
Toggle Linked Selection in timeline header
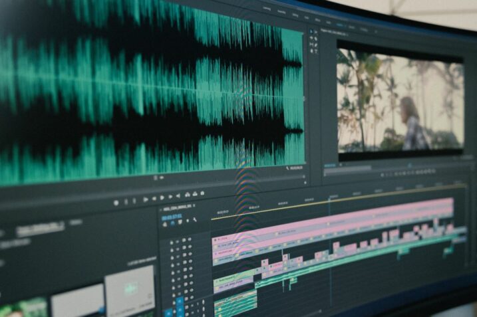(180, 221)
